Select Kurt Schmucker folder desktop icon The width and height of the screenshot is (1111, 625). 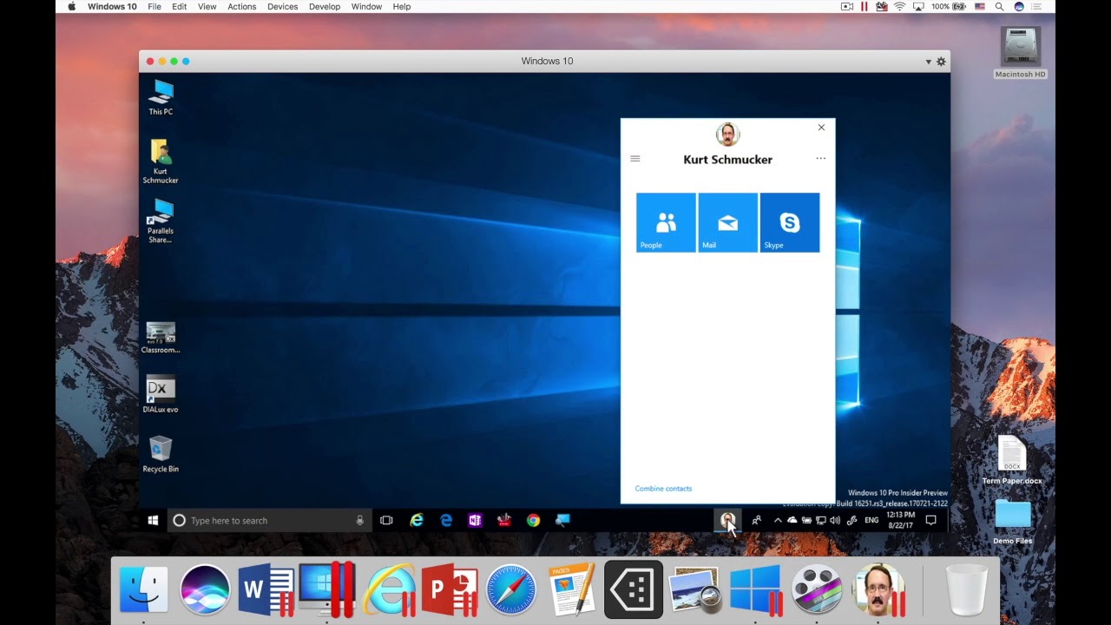point(161,161)
